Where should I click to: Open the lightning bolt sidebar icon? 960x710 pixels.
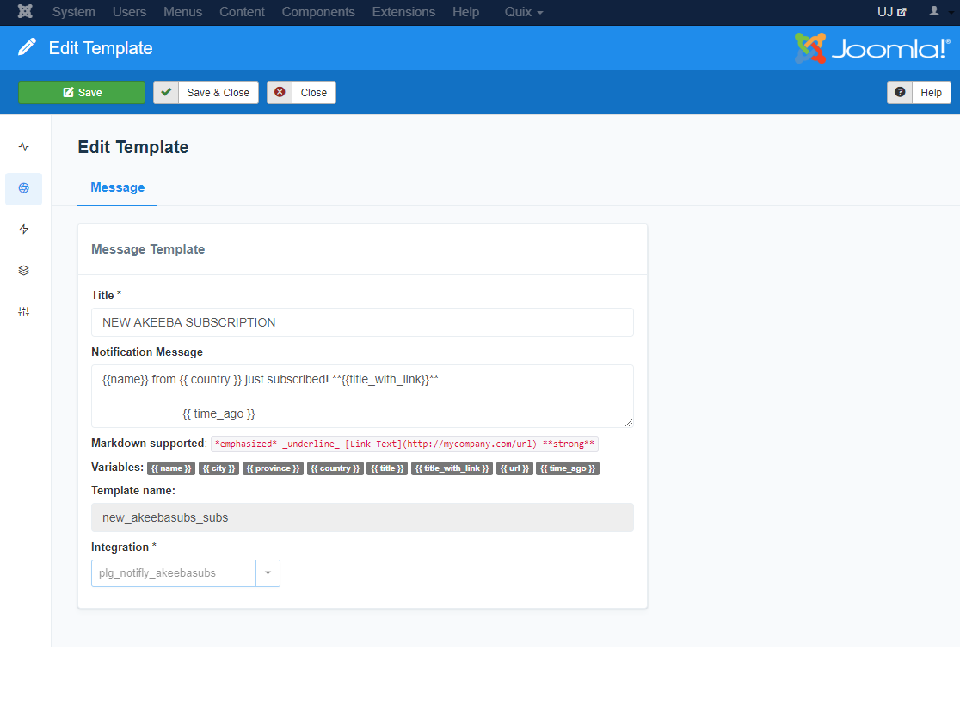coord(24,230)
